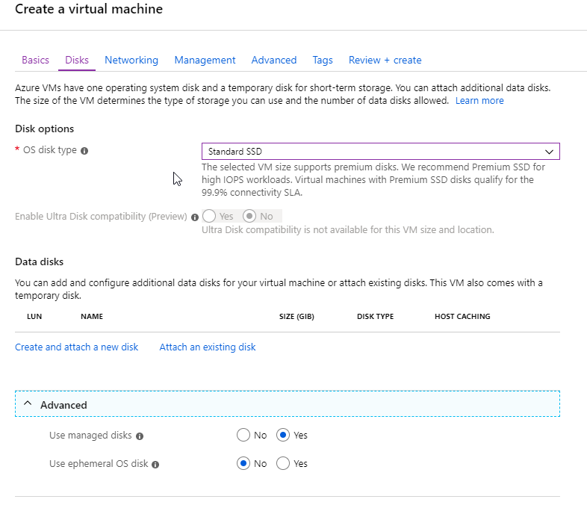Select No for Use managed disks
The height and width of the screenshot is (514, 587).
point(243,435)
